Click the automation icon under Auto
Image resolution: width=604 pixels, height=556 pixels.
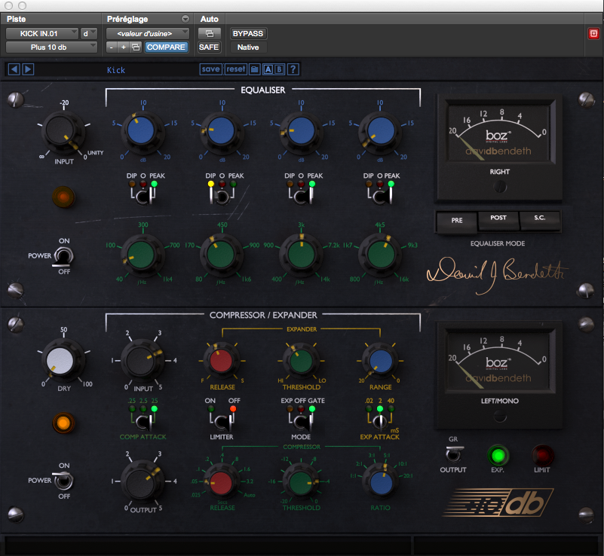point(209,33)
